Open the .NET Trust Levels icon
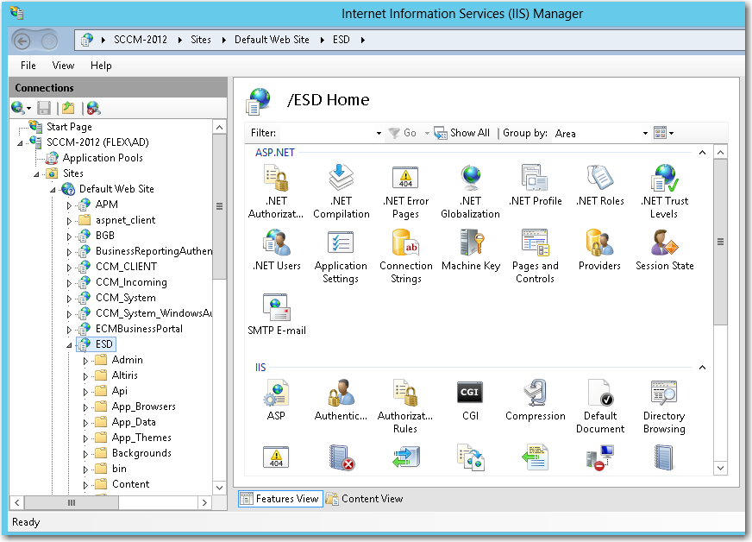Image resolution: width=752 pixels, height=542 pixels. (664, 179)
